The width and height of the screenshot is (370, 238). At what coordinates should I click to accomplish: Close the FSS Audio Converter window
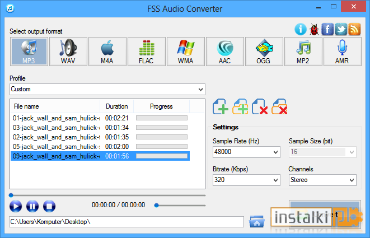point(354,6)
